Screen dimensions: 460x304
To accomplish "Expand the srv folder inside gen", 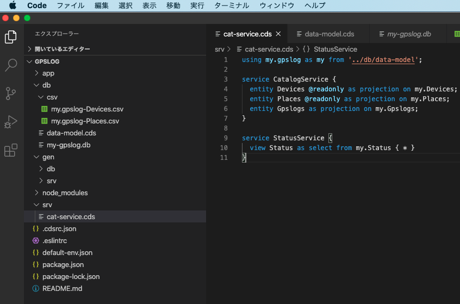I will pyautogui.click(x=41, y=181).
